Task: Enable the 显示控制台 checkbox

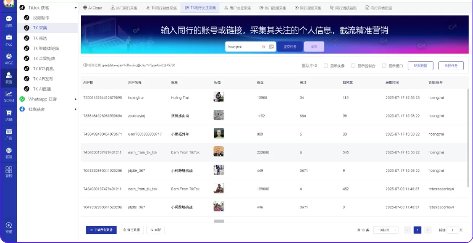Action: [x=352, y=66]
